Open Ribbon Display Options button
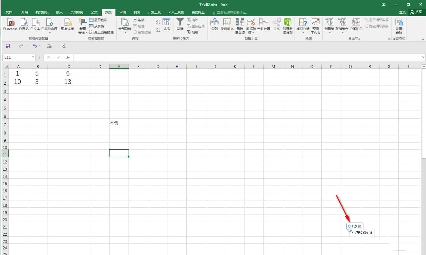 click(x=384, y=4)
